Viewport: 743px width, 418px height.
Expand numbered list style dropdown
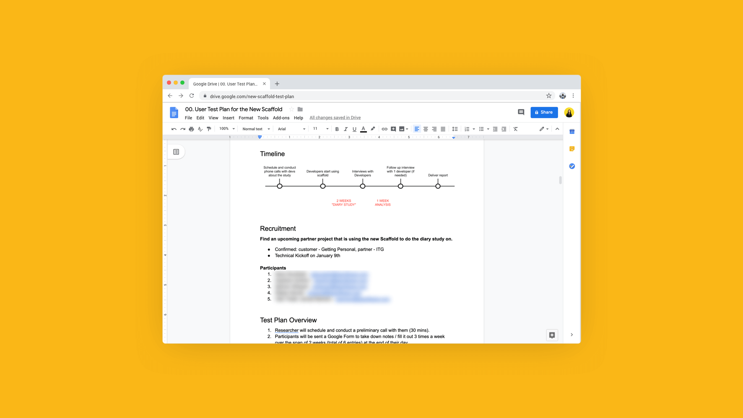pos(474,129)
